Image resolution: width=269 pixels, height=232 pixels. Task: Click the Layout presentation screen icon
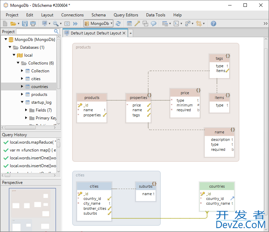pyautogui.click(x=45, y=24)
